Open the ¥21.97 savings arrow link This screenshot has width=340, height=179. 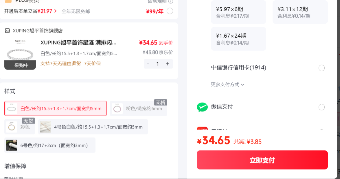[x=47, y=11]
